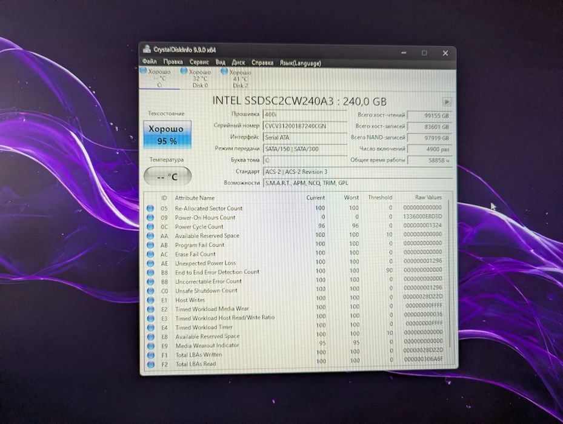Click total NAND writes value 97919 GB
Image resolution: width=563 pixels, height=424 pixels.
click(429, 138)
